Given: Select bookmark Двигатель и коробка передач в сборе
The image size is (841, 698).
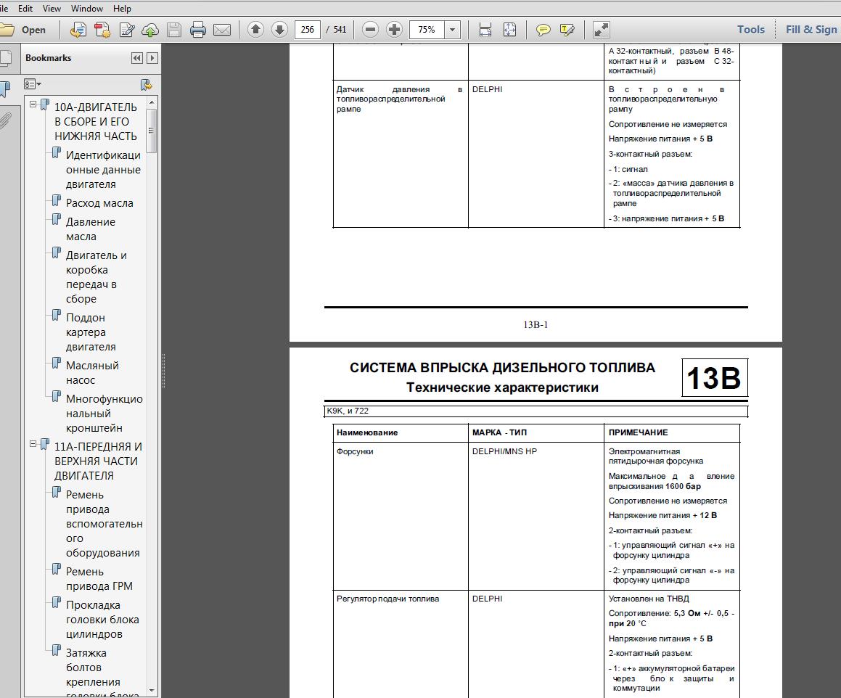Looking at the screenshot, I should (96, 277).
